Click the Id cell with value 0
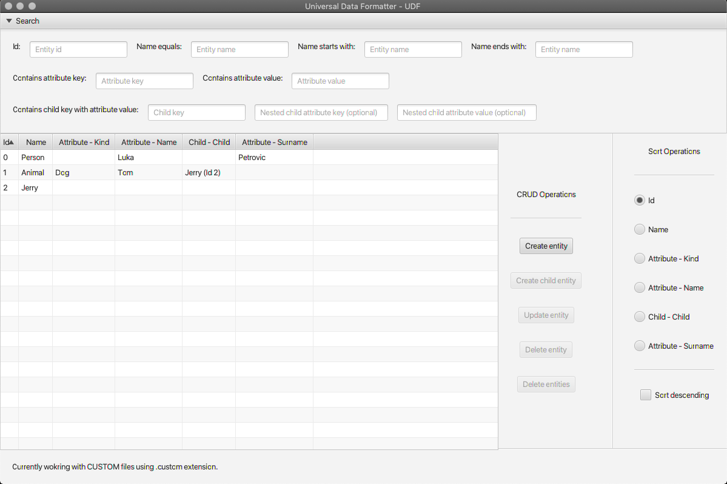This screenshot has height=484, width=727. click(x=9, y=158)
